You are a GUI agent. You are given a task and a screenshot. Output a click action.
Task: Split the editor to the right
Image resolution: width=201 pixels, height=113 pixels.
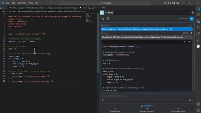pos(93,8)
